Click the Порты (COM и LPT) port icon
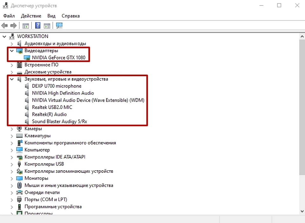This screenshot has width=305, height=223. (19, 199)
